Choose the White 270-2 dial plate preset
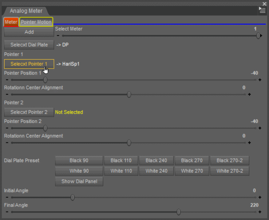The height and width of the screenshot is (220, 269). [230, 171]
